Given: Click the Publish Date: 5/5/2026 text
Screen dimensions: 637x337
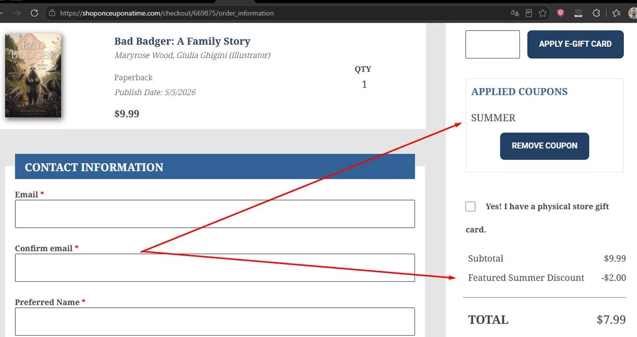Looking at the screenshot, I should point(155,92).
